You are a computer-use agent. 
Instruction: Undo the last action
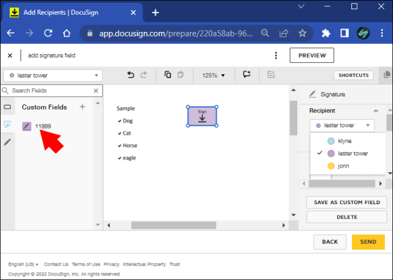[x=130, y=75]
